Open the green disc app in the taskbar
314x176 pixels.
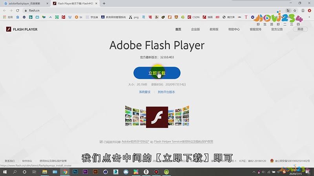[166, 172]
